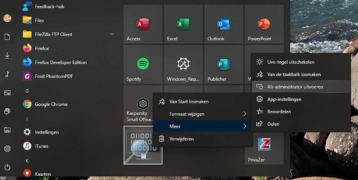Open Settings gear in Start sidebar
Screen dimensions: 358x180
click(x=7, y=149)
